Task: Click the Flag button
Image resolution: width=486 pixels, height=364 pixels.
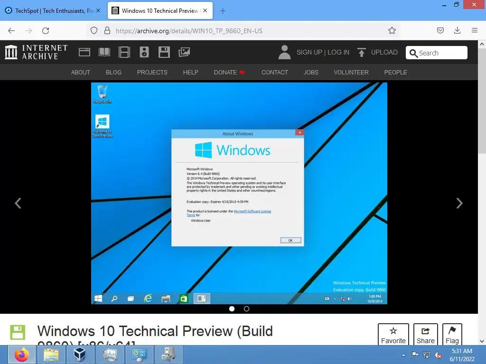Action: pyautogui.click(x=452, y=335)
